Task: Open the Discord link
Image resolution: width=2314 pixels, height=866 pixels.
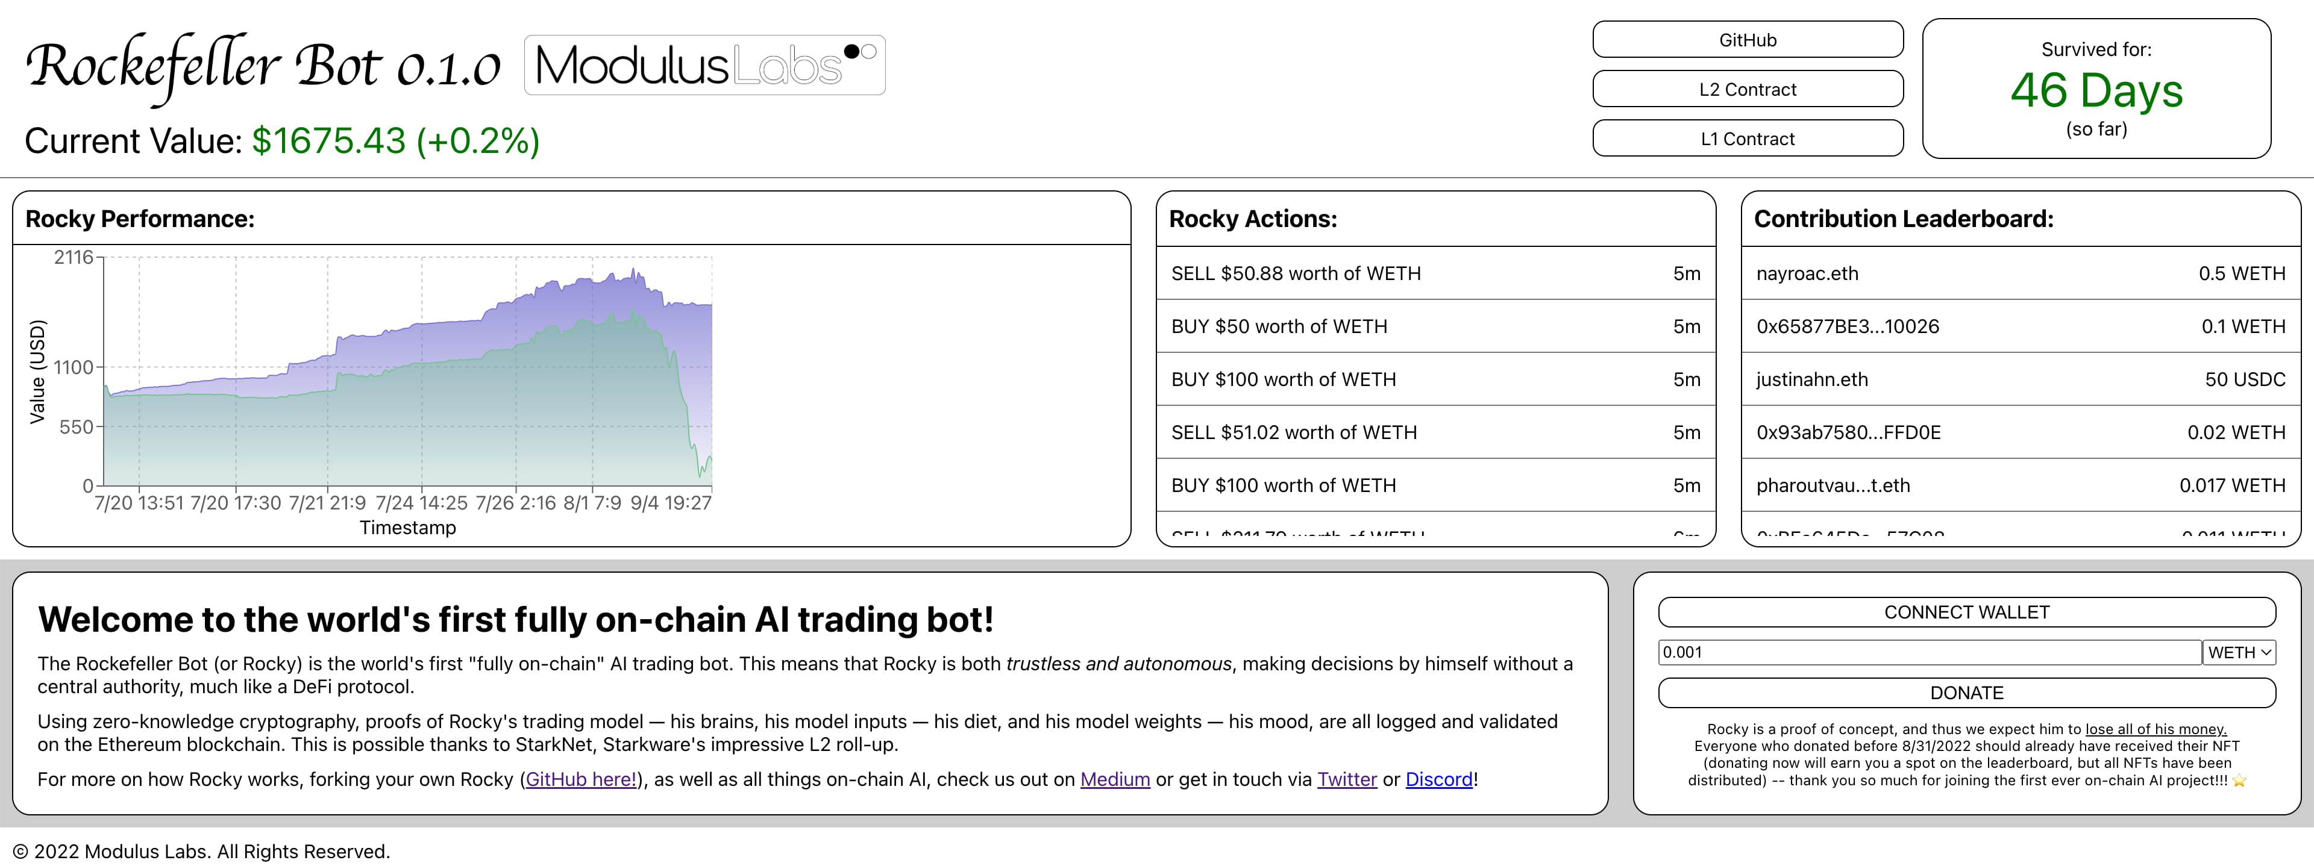Action: click(1438, 779)
